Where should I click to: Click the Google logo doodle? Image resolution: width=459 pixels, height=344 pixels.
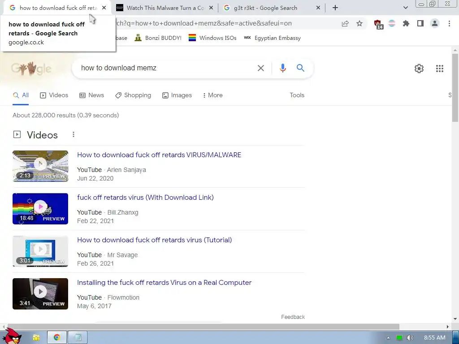(31, 68)
